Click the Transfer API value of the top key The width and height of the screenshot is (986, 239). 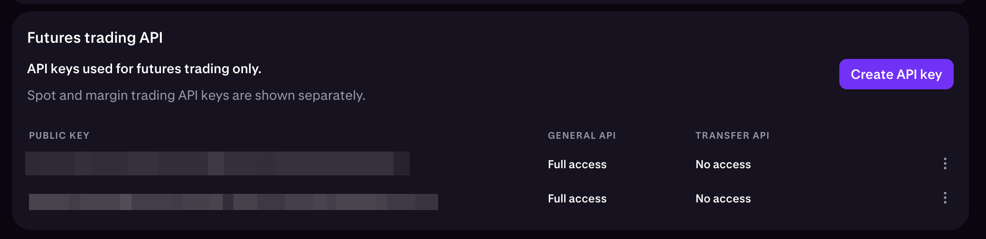(723, 164)
